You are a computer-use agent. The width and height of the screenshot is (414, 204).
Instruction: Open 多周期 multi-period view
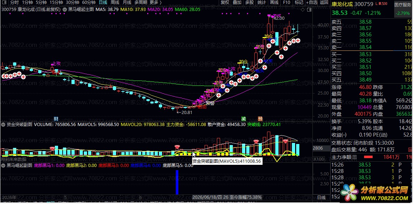pos(141,2)
